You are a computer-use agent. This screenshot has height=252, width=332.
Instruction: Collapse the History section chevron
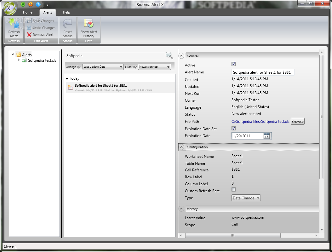point(181,209)
